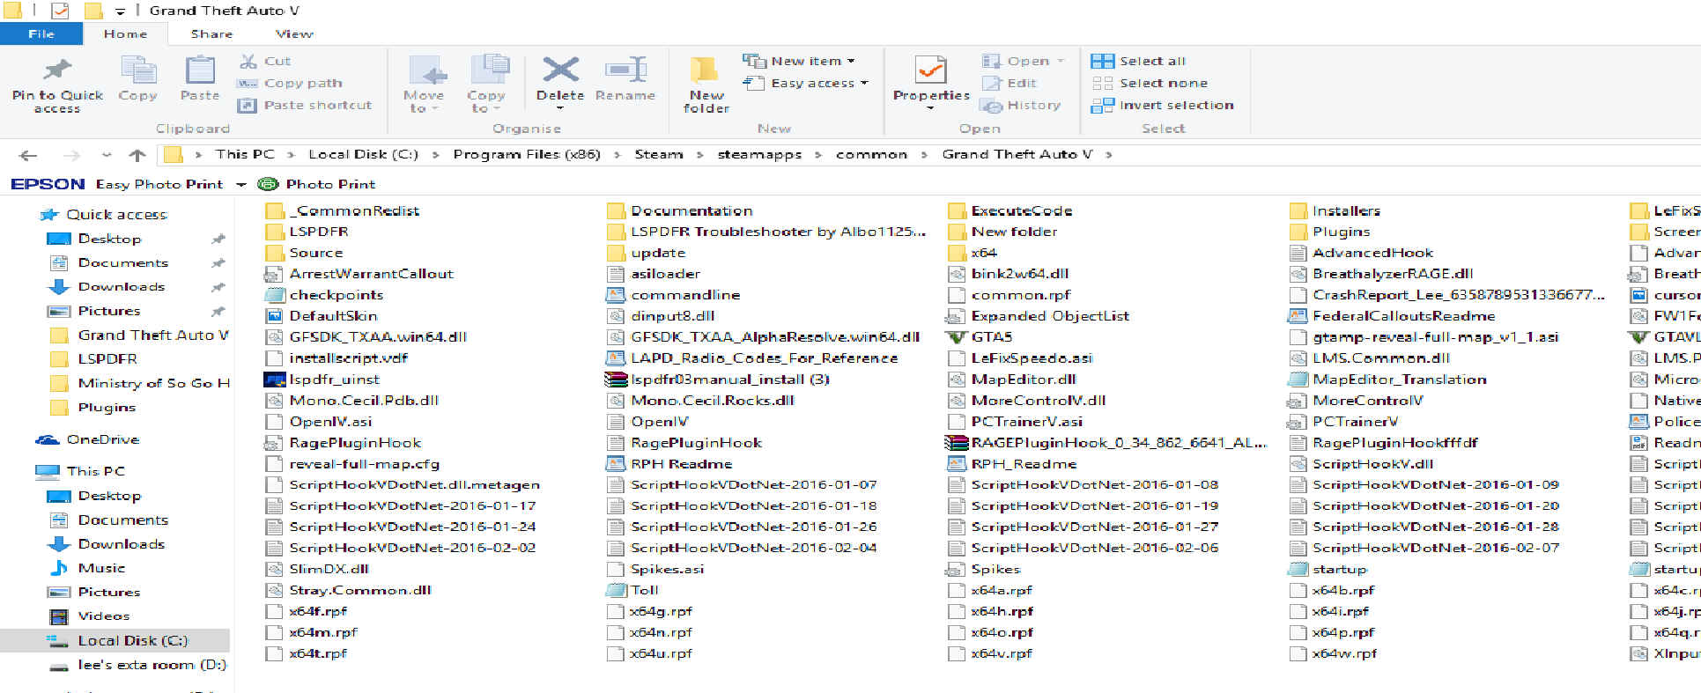Select the x64w.rpf file
The image size is (1701, 693).
coord(1332,653)
